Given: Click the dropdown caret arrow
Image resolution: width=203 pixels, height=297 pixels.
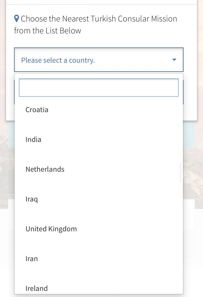Looking at the screenshot, I should pos(174,60).
